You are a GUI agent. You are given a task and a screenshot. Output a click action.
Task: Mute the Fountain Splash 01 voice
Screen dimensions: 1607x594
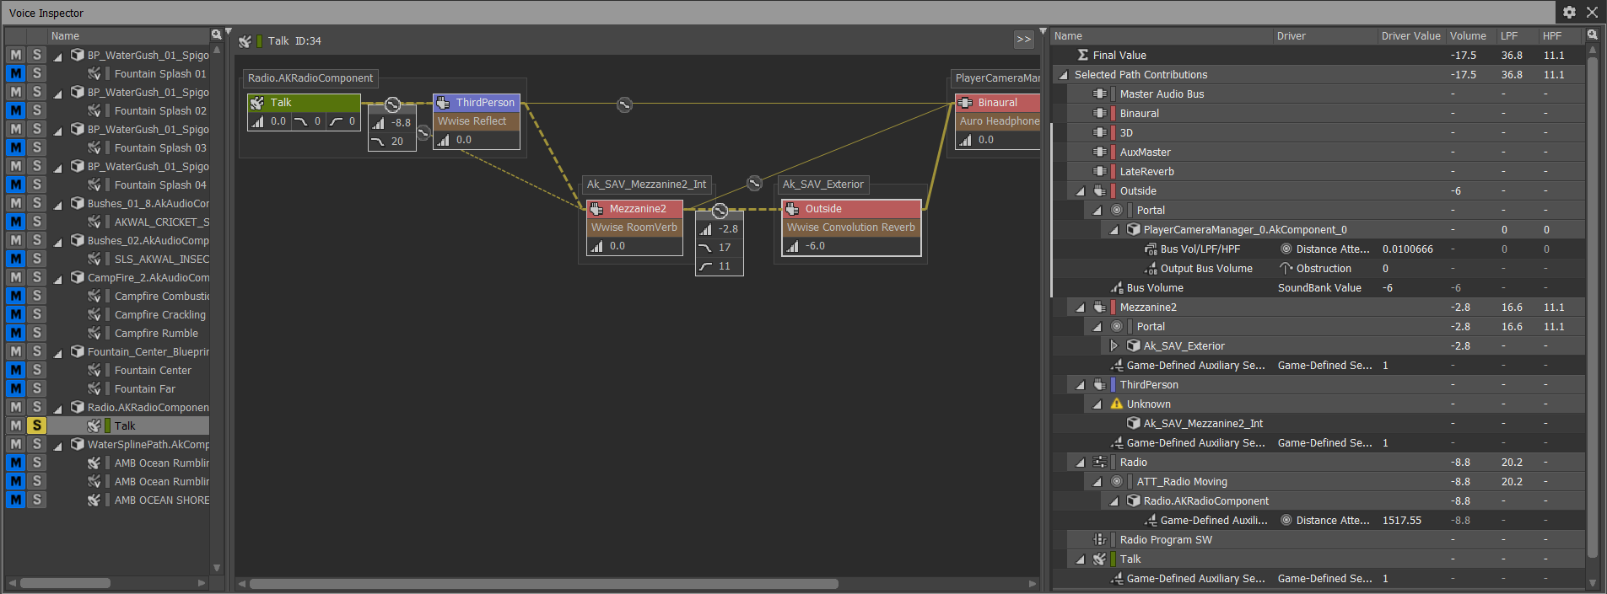[15, 74]
